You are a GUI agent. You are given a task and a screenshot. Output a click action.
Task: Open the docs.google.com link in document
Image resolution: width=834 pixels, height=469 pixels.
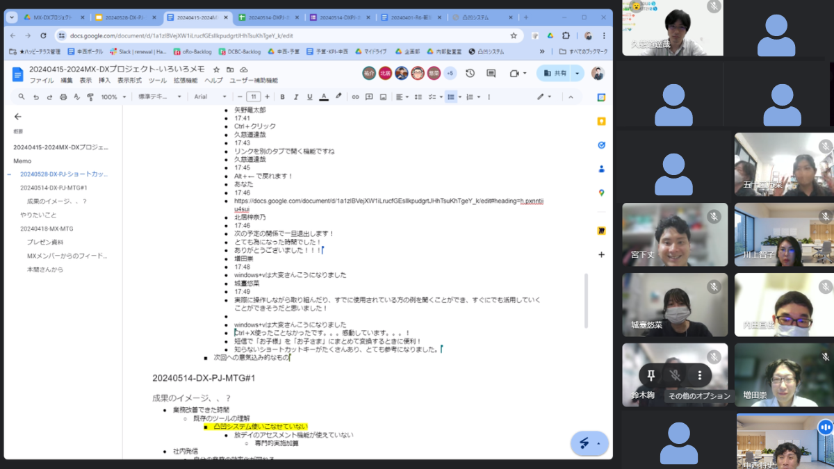click(x=389, y=204)
